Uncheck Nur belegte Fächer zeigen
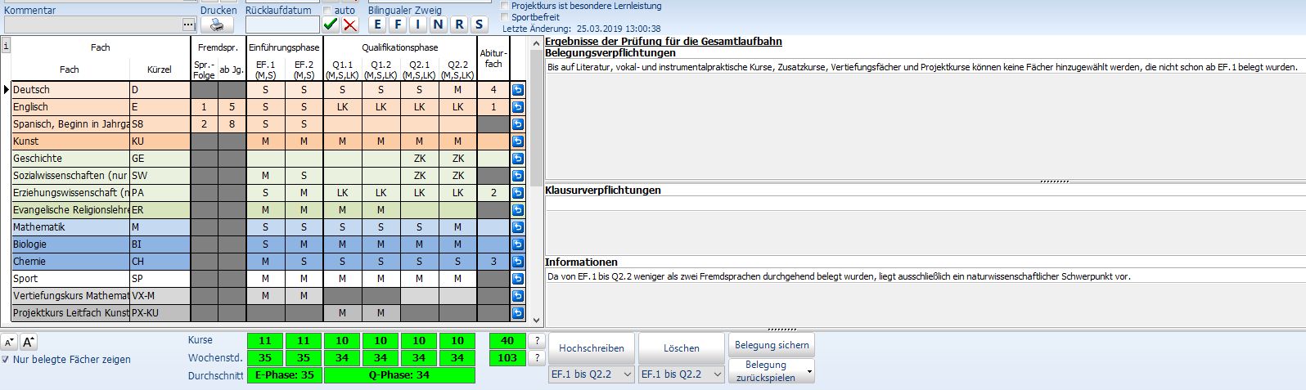This screenshot has height=390, width=1306. [6, 360]
